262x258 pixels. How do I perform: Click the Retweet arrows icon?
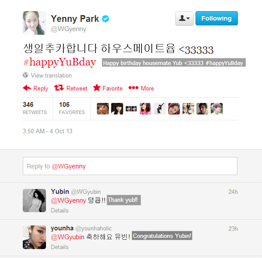coord(59,88)
